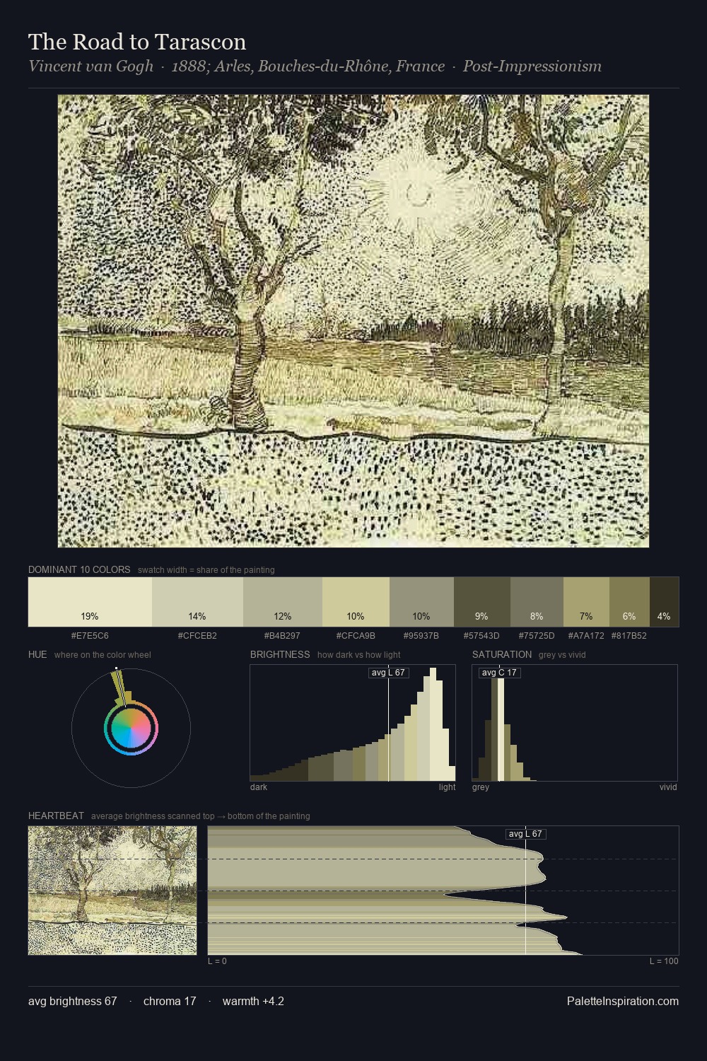The width and height of the screenshot is (707, 1061).
Task: Click the 'avg brightness 67' footer stat
Action: point(73,1001)
